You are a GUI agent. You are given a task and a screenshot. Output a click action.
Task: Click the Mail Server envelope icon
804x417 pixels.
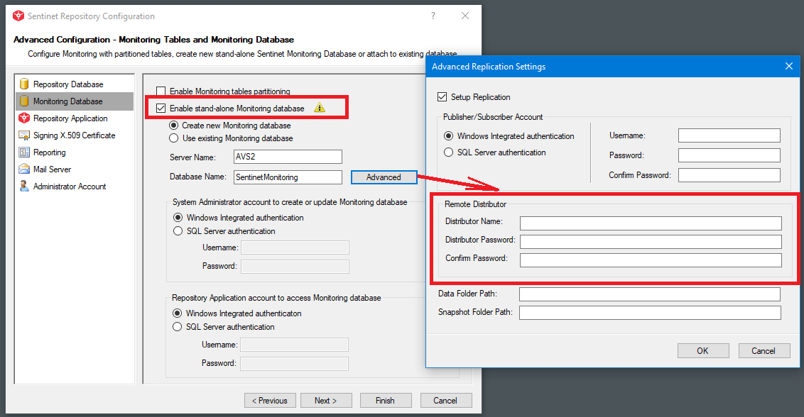[24, 169]
